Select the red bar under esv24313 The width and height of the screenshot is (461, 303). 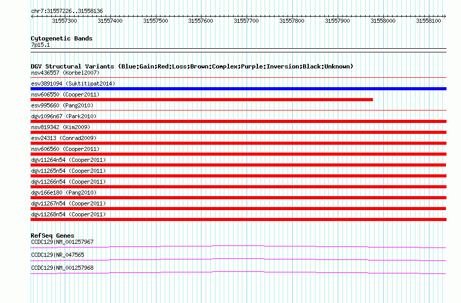238,143
